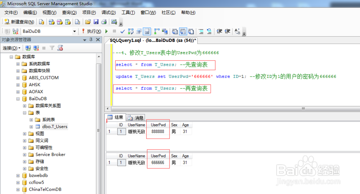The image size is (360, 194).
Task: Click the UserName column header in first grid
Action: [136, 125]
